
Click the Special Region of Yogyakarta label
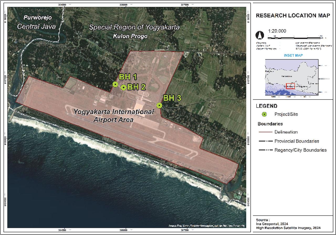point(134,27)
